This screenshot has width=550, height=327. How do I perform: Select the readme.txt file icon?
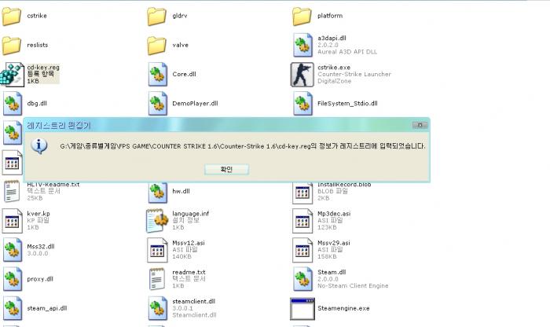click(x=157, y=279)
